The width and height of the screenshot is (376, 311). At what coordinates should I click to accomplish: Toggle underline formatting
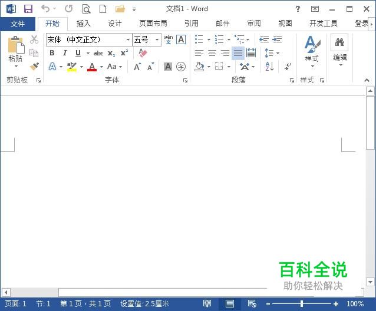pyautogui.click(x=78, y=53)
